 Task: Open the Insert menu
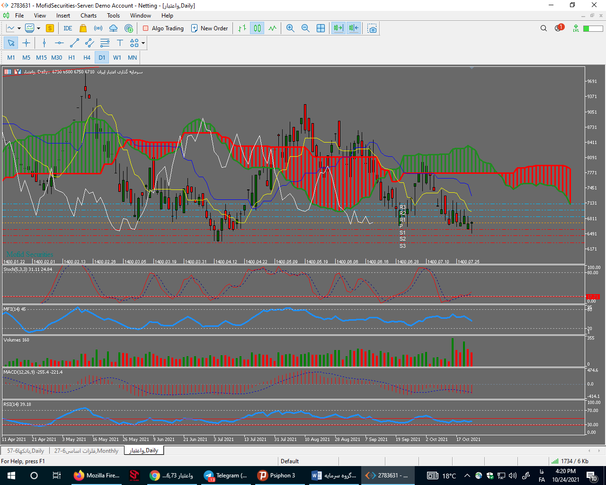(x=63, y=16)
